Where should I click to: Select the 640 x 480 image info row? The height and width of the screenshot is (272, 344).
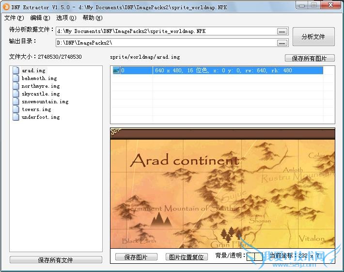[x=218, y=70]
